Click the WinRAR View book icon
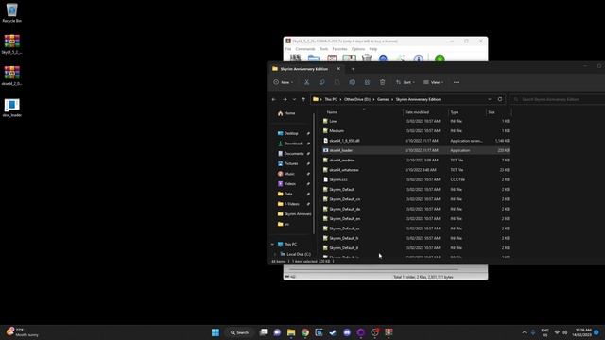The image size is (605, 340). [x=349, y=59]
